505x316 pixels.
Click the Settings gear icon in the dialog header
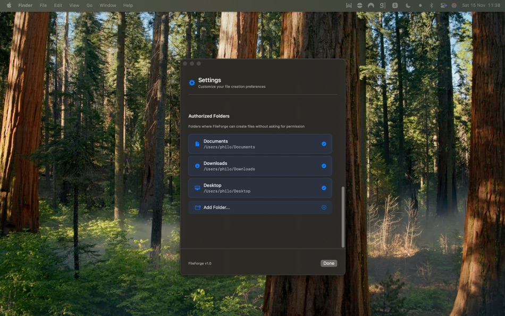tap(192, 82)
